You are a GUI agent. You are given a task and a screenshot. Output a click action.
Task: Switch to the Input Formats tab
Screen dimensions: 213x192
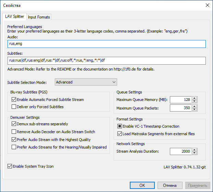pyautogui.click(x=39, y=17)
